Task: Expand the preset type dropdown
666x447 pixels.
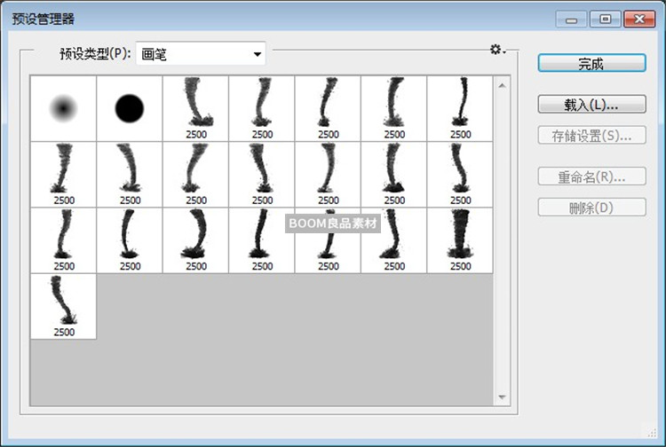Action: point(258,55)
